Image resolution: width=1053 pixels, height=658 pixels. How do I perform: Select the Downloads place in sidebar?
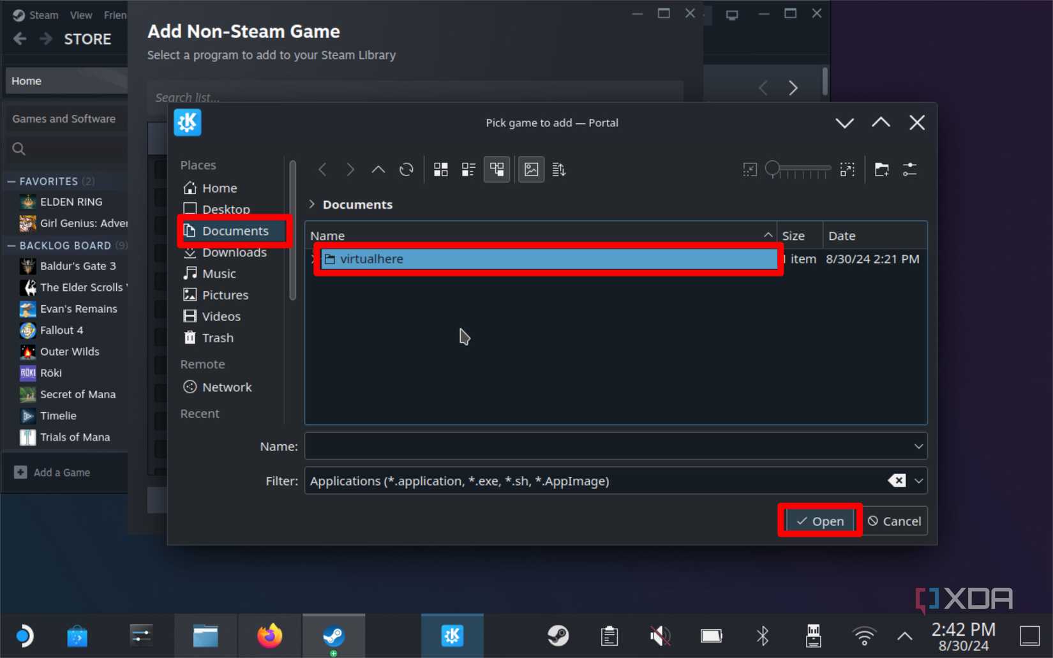click(x=234, y=252)
